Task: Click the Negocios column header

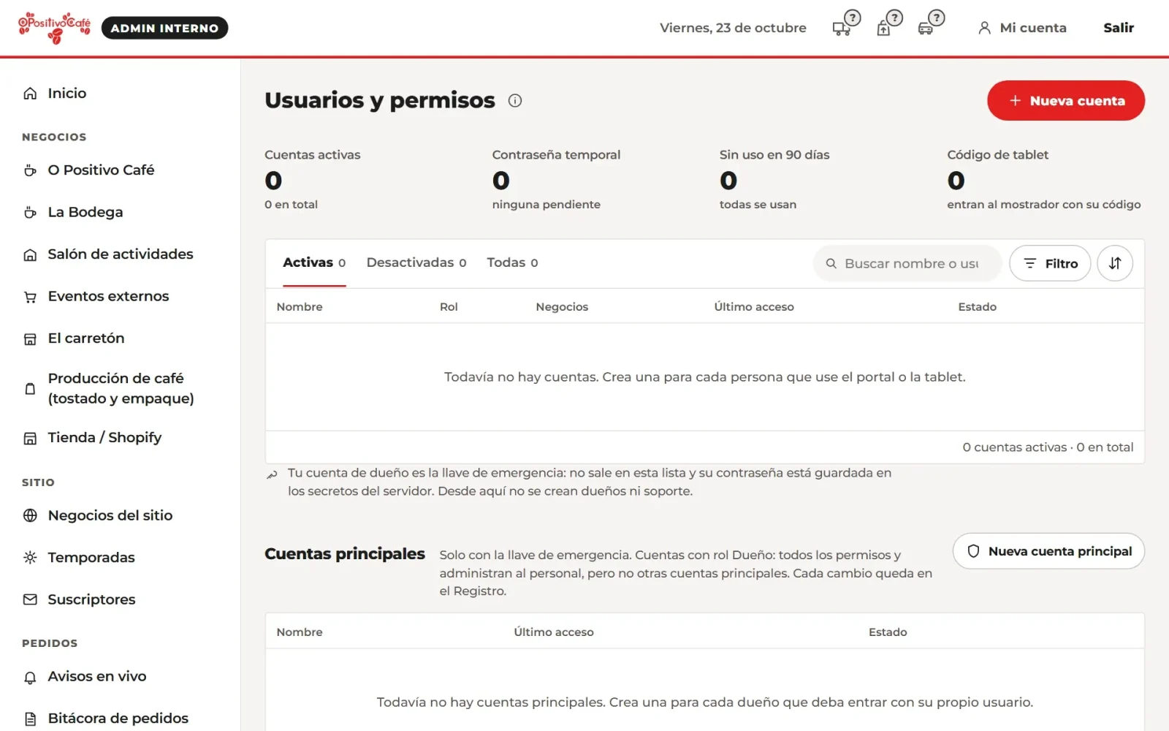Action: point(562,307)
